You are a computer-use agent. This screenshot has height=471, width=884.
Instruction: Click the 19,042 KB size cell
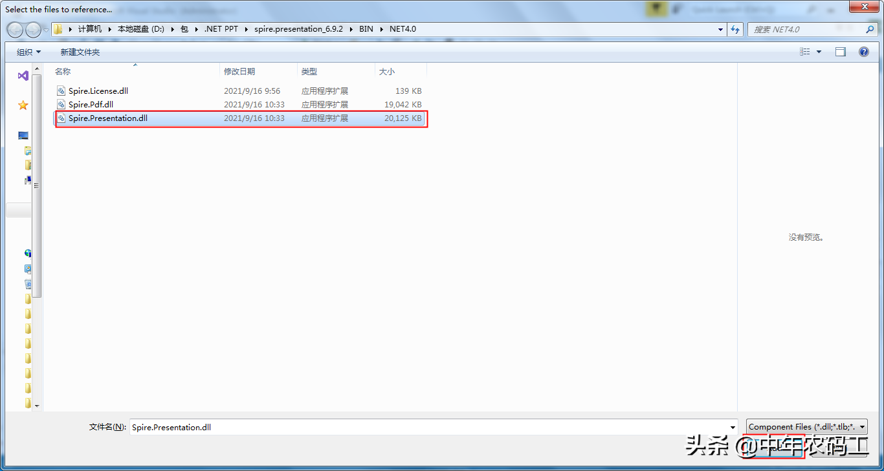[403, 105]
